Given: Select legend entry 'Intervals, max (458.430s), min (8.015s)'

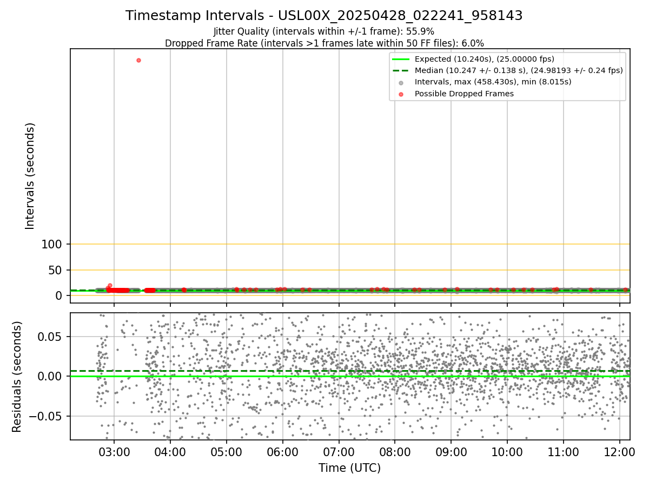Looking at the screenshot, I should 493,82.
